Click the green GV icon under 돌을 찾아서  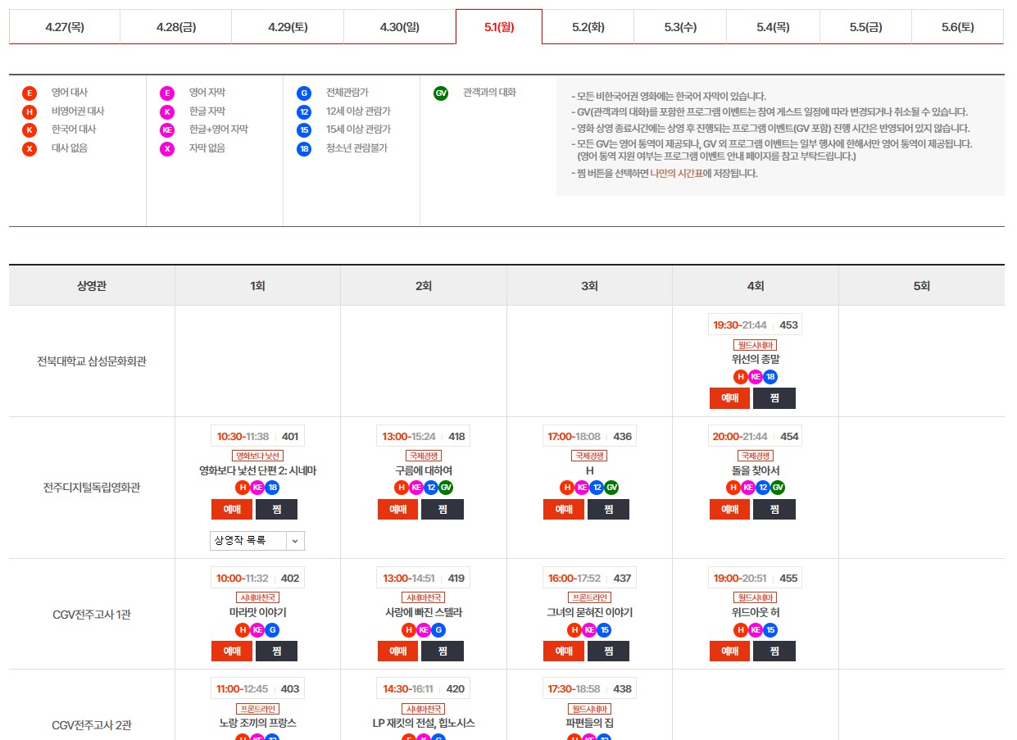coord(778,488)
